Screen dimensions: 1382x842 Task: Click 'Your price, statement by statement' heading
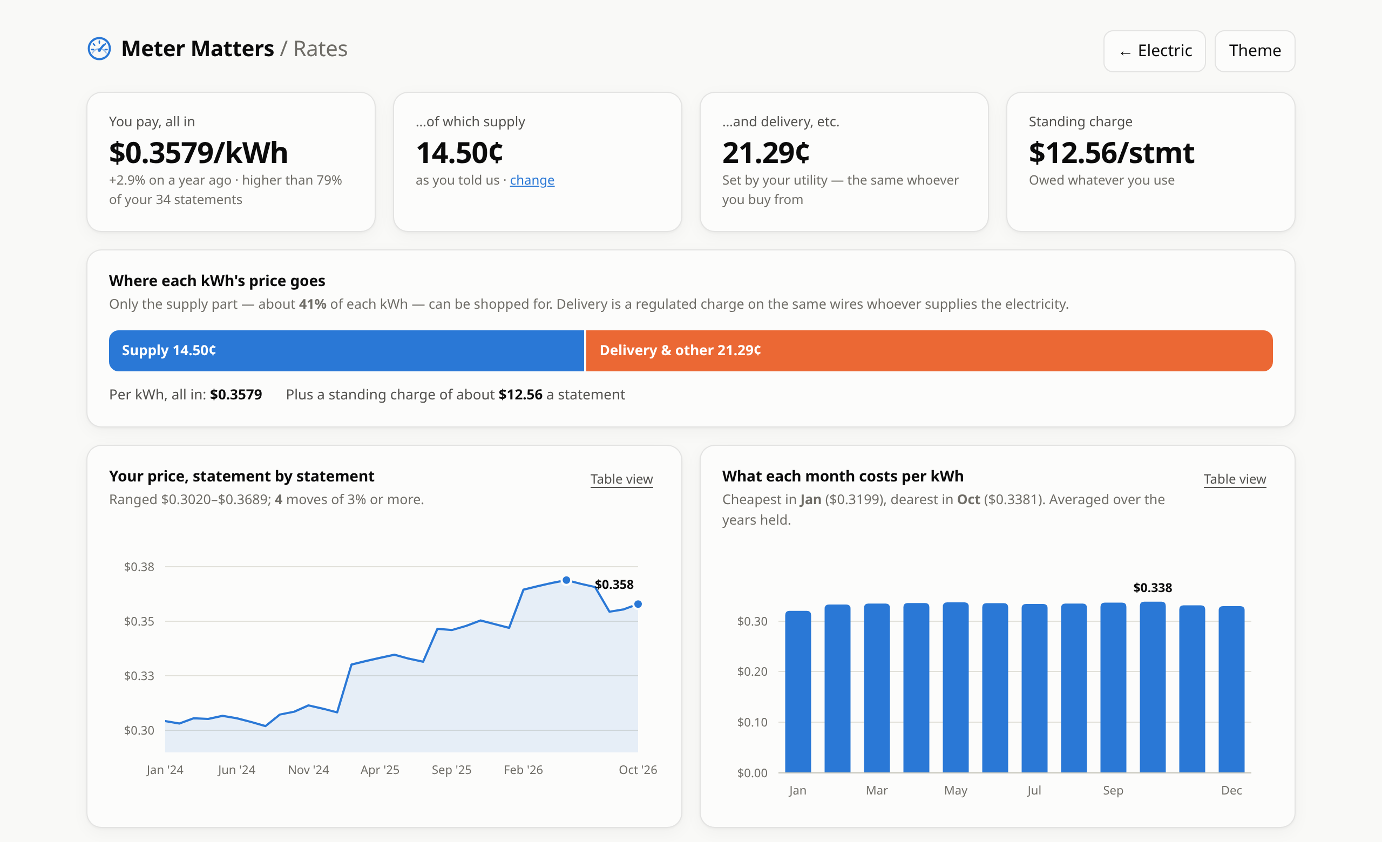point(241,476)
